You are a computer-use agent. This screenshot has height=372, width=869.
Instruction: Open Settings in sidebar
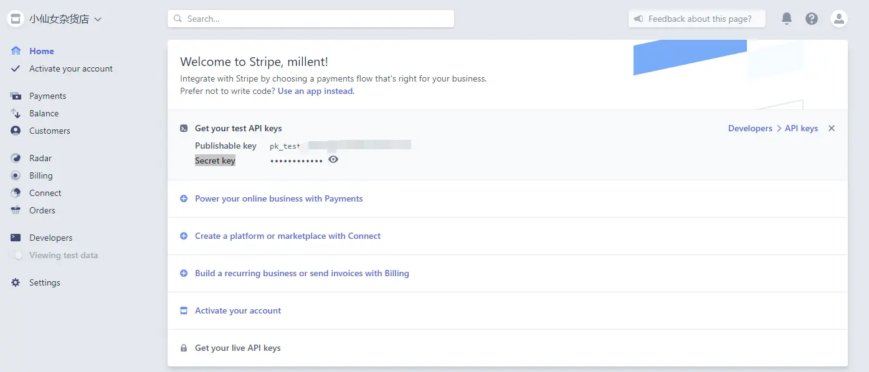tap(45, 282)
